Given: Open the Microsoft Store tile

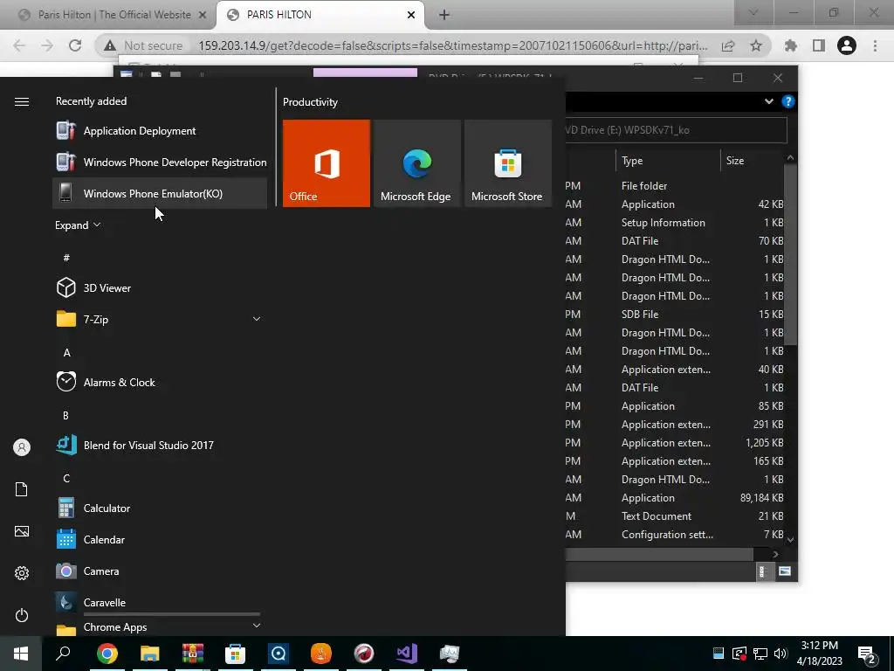Looking at the screenshot, I should click(508, 163).
